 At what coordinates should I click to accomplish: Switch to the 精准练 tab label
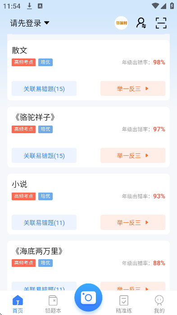pos(124,311)
